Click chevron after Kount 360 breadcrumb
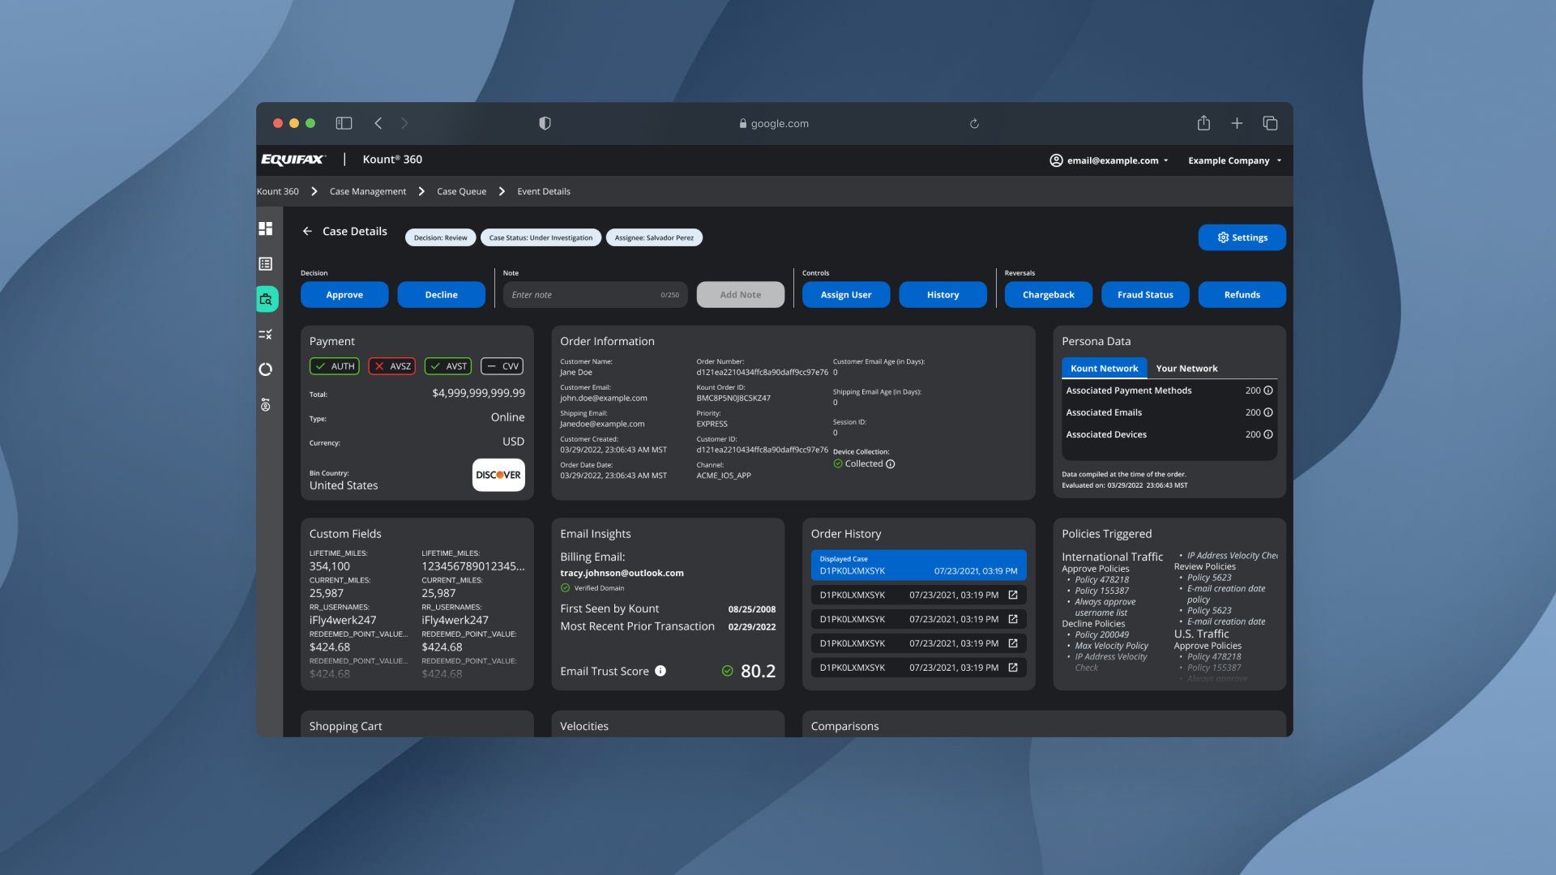This screenshot has width=1556, height=875. [314, 191]
